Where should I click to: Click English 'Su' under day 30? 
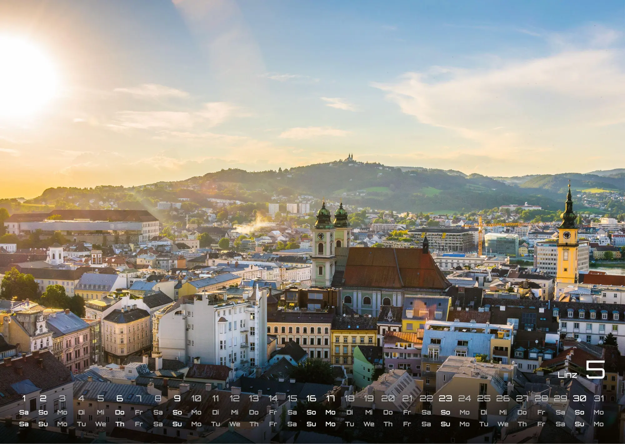pyautogui.click(x=579, y=424)
